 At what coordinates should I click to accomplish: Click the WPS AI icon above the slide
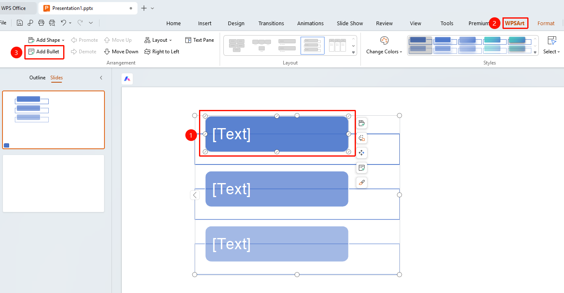128,79
